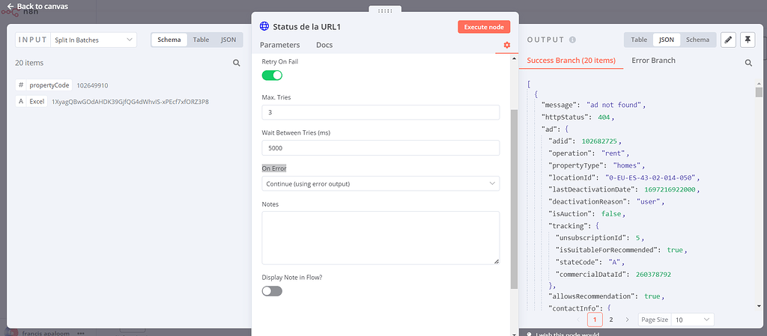The height and width of the screenshot is (336, 767).
Task: Click the search icon in the input panel
Action: coord(237,64)
